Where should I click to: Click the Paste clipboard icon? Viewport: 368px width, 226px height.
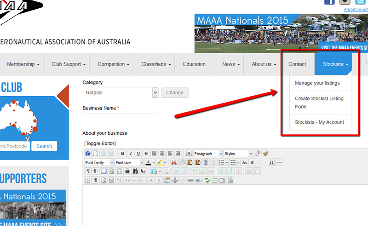pos(190,162)
